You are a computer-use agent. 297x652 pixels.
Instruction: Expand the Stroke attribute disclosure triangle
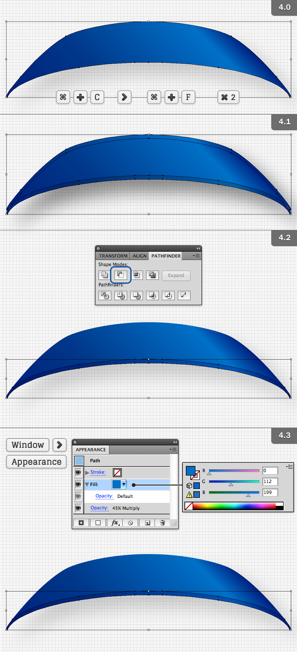88,473
